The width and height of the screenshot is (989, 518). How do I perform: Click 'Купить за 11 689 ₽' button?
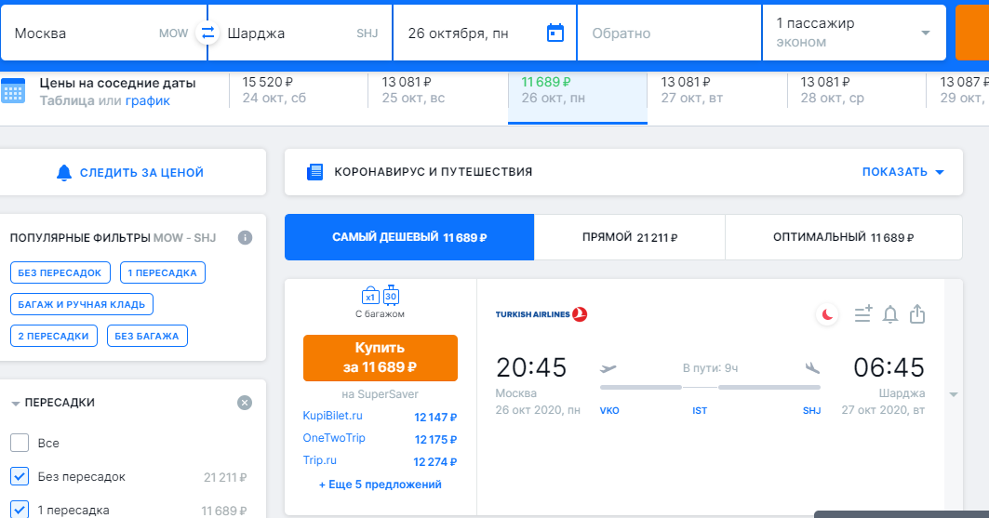click(x=381, y=357)
